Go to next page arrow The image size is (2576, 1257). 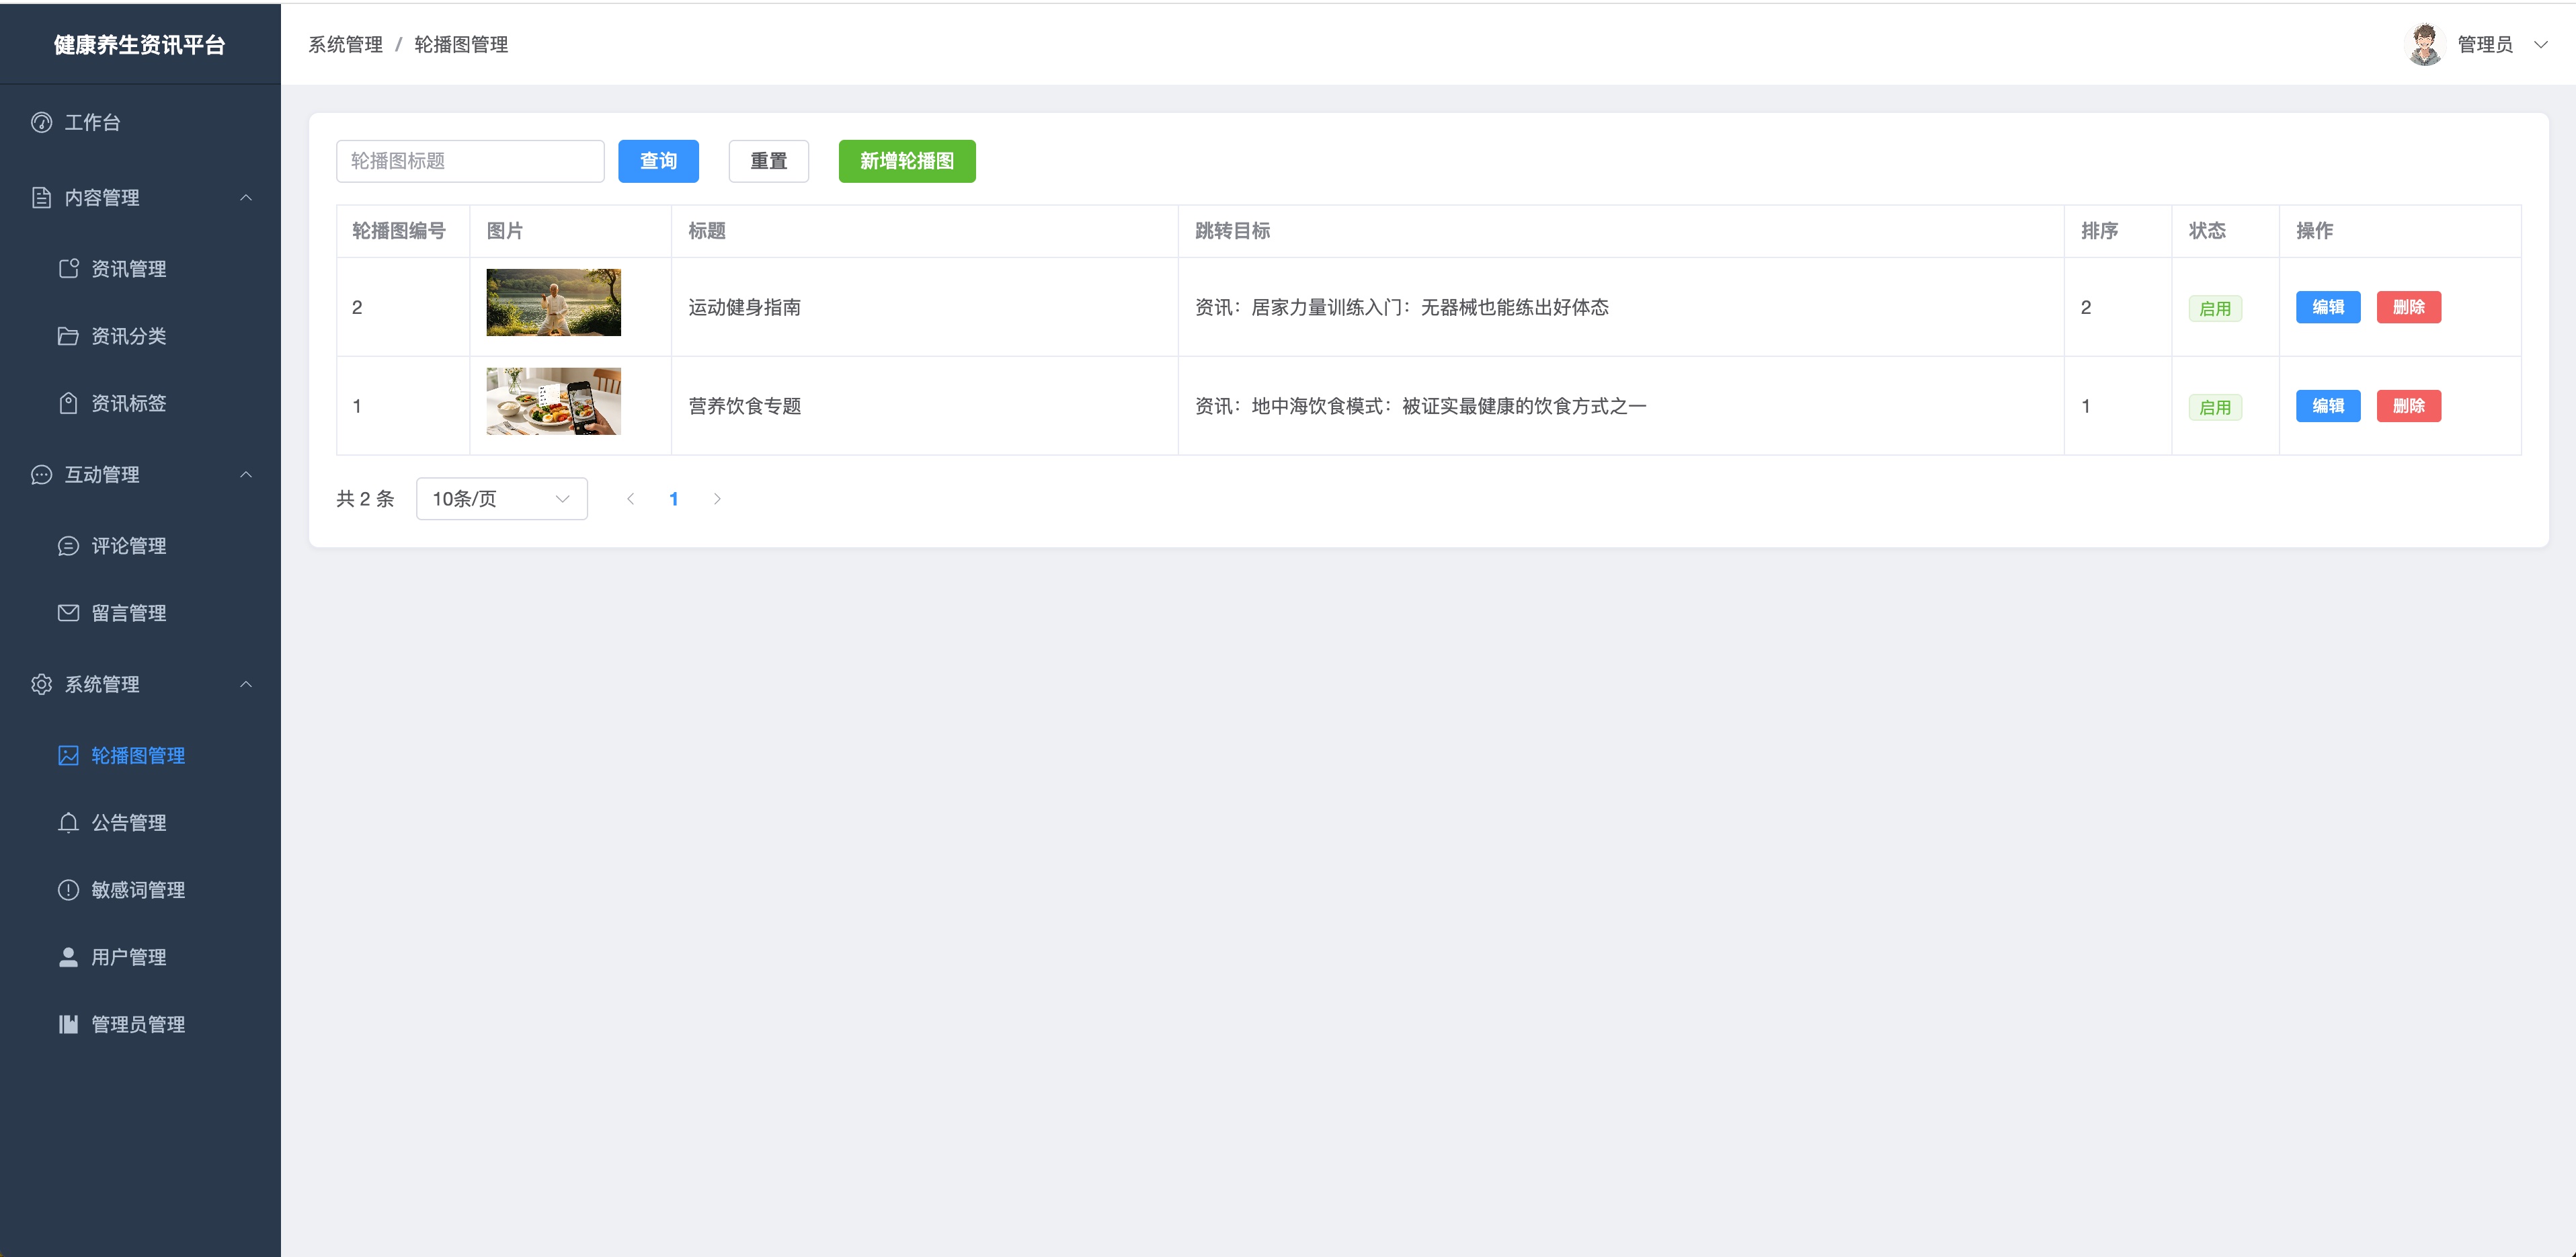717,499
